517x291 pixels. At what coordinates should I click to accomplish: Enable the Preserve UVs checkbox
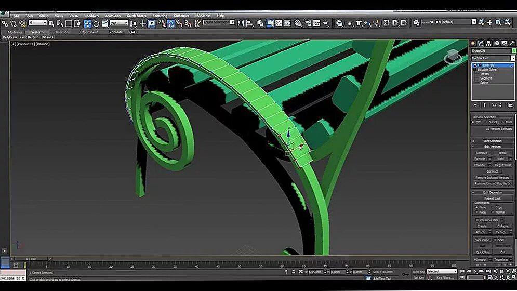[478, 220]
